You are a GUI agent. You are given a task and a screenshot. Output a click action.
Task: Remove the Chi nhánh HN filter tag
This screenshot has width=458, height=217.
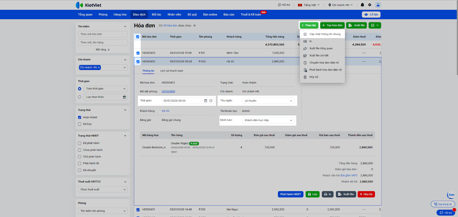coord(99,68)
